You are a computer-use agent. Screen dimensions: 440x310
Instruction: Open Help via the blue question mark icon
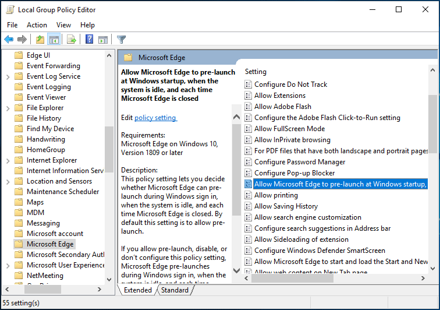point(89,40)
